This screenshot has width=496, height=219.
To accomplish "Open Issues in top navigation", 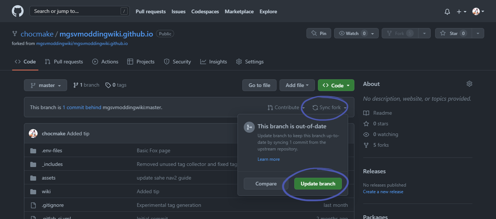I will pos(178,11).
